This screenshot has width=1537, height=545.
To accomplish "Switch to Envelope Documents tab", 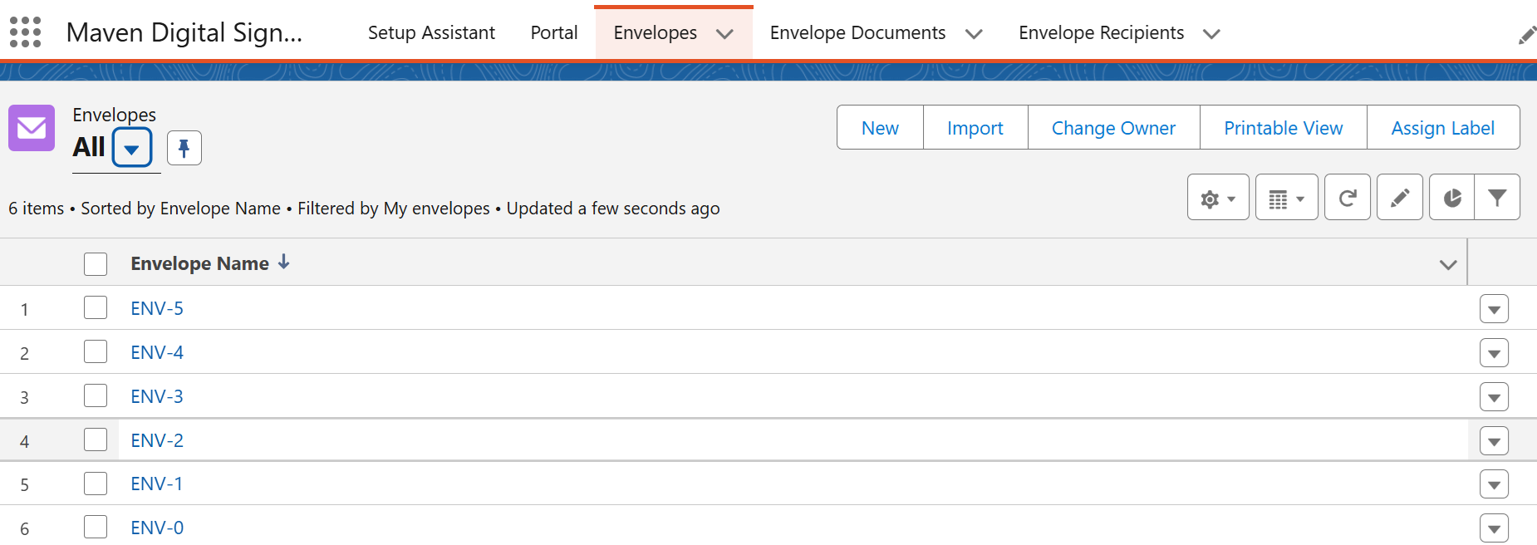I will (857, 32).
